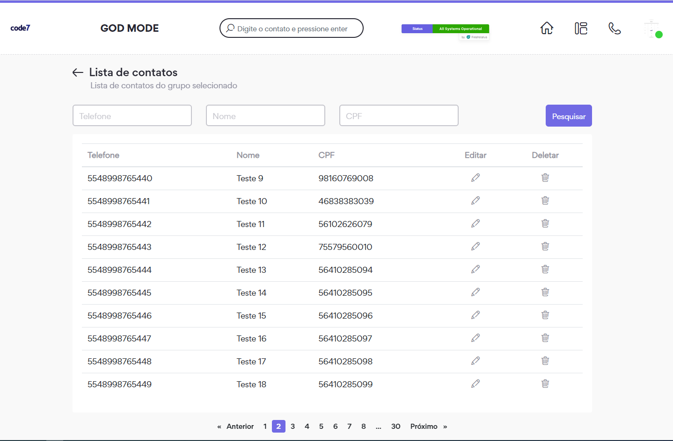Edit the contact Teste 16

pos(475,338)
